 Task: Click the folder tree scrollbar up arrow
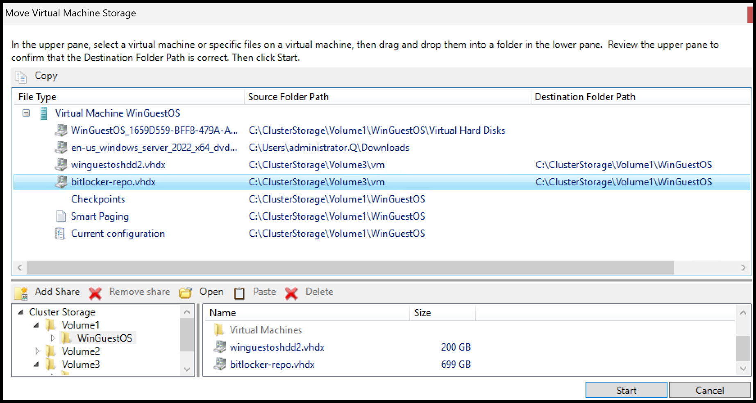(x=187, y=312)
